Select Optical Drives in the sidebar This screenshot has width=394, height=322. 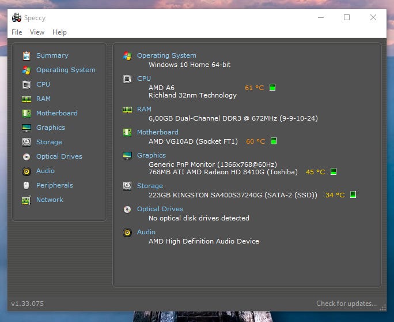click(x=59, y=156)
